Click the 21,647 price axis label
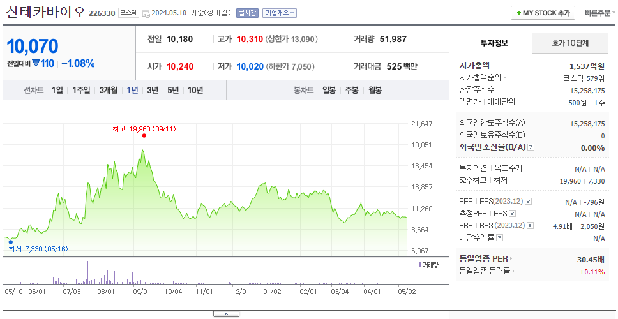Image resolution: width=618 pixels, height=319 pixels. (x=422, y=124)
